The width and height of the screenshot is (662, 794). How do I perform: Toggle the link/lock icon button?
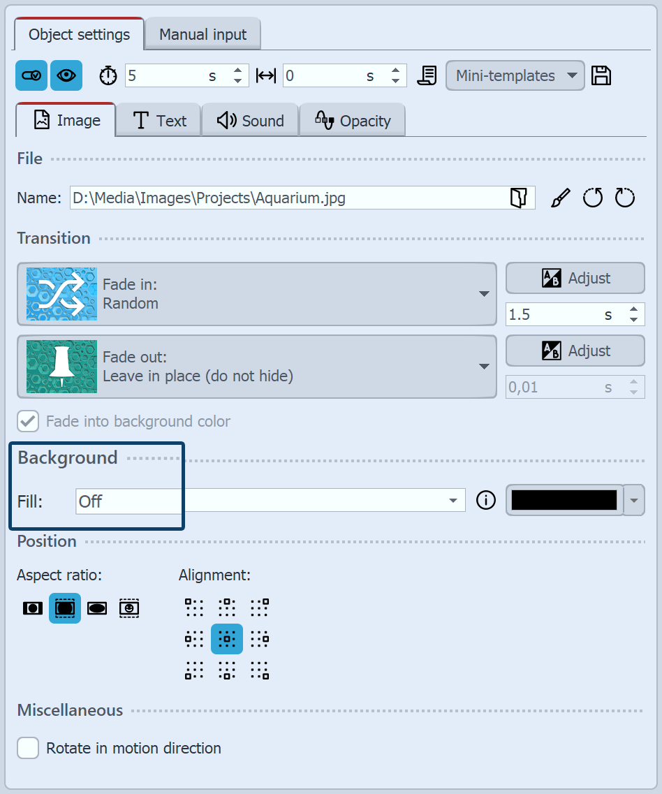coord(31,75)
